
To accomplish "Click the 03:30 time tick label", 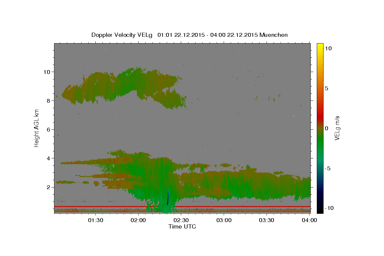I will click(x=267, y=220).
